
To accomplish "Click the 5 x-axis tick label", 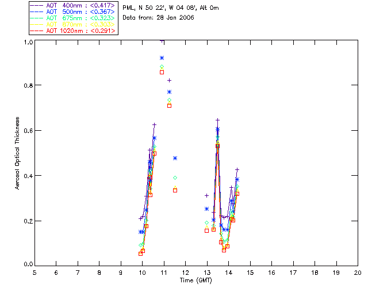I will click(34, 273).
